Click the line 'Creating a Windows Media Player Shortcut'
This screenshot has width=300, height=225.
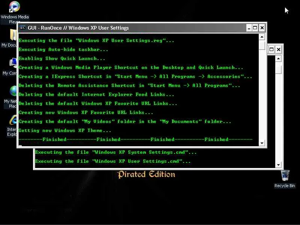coord(131,67)
